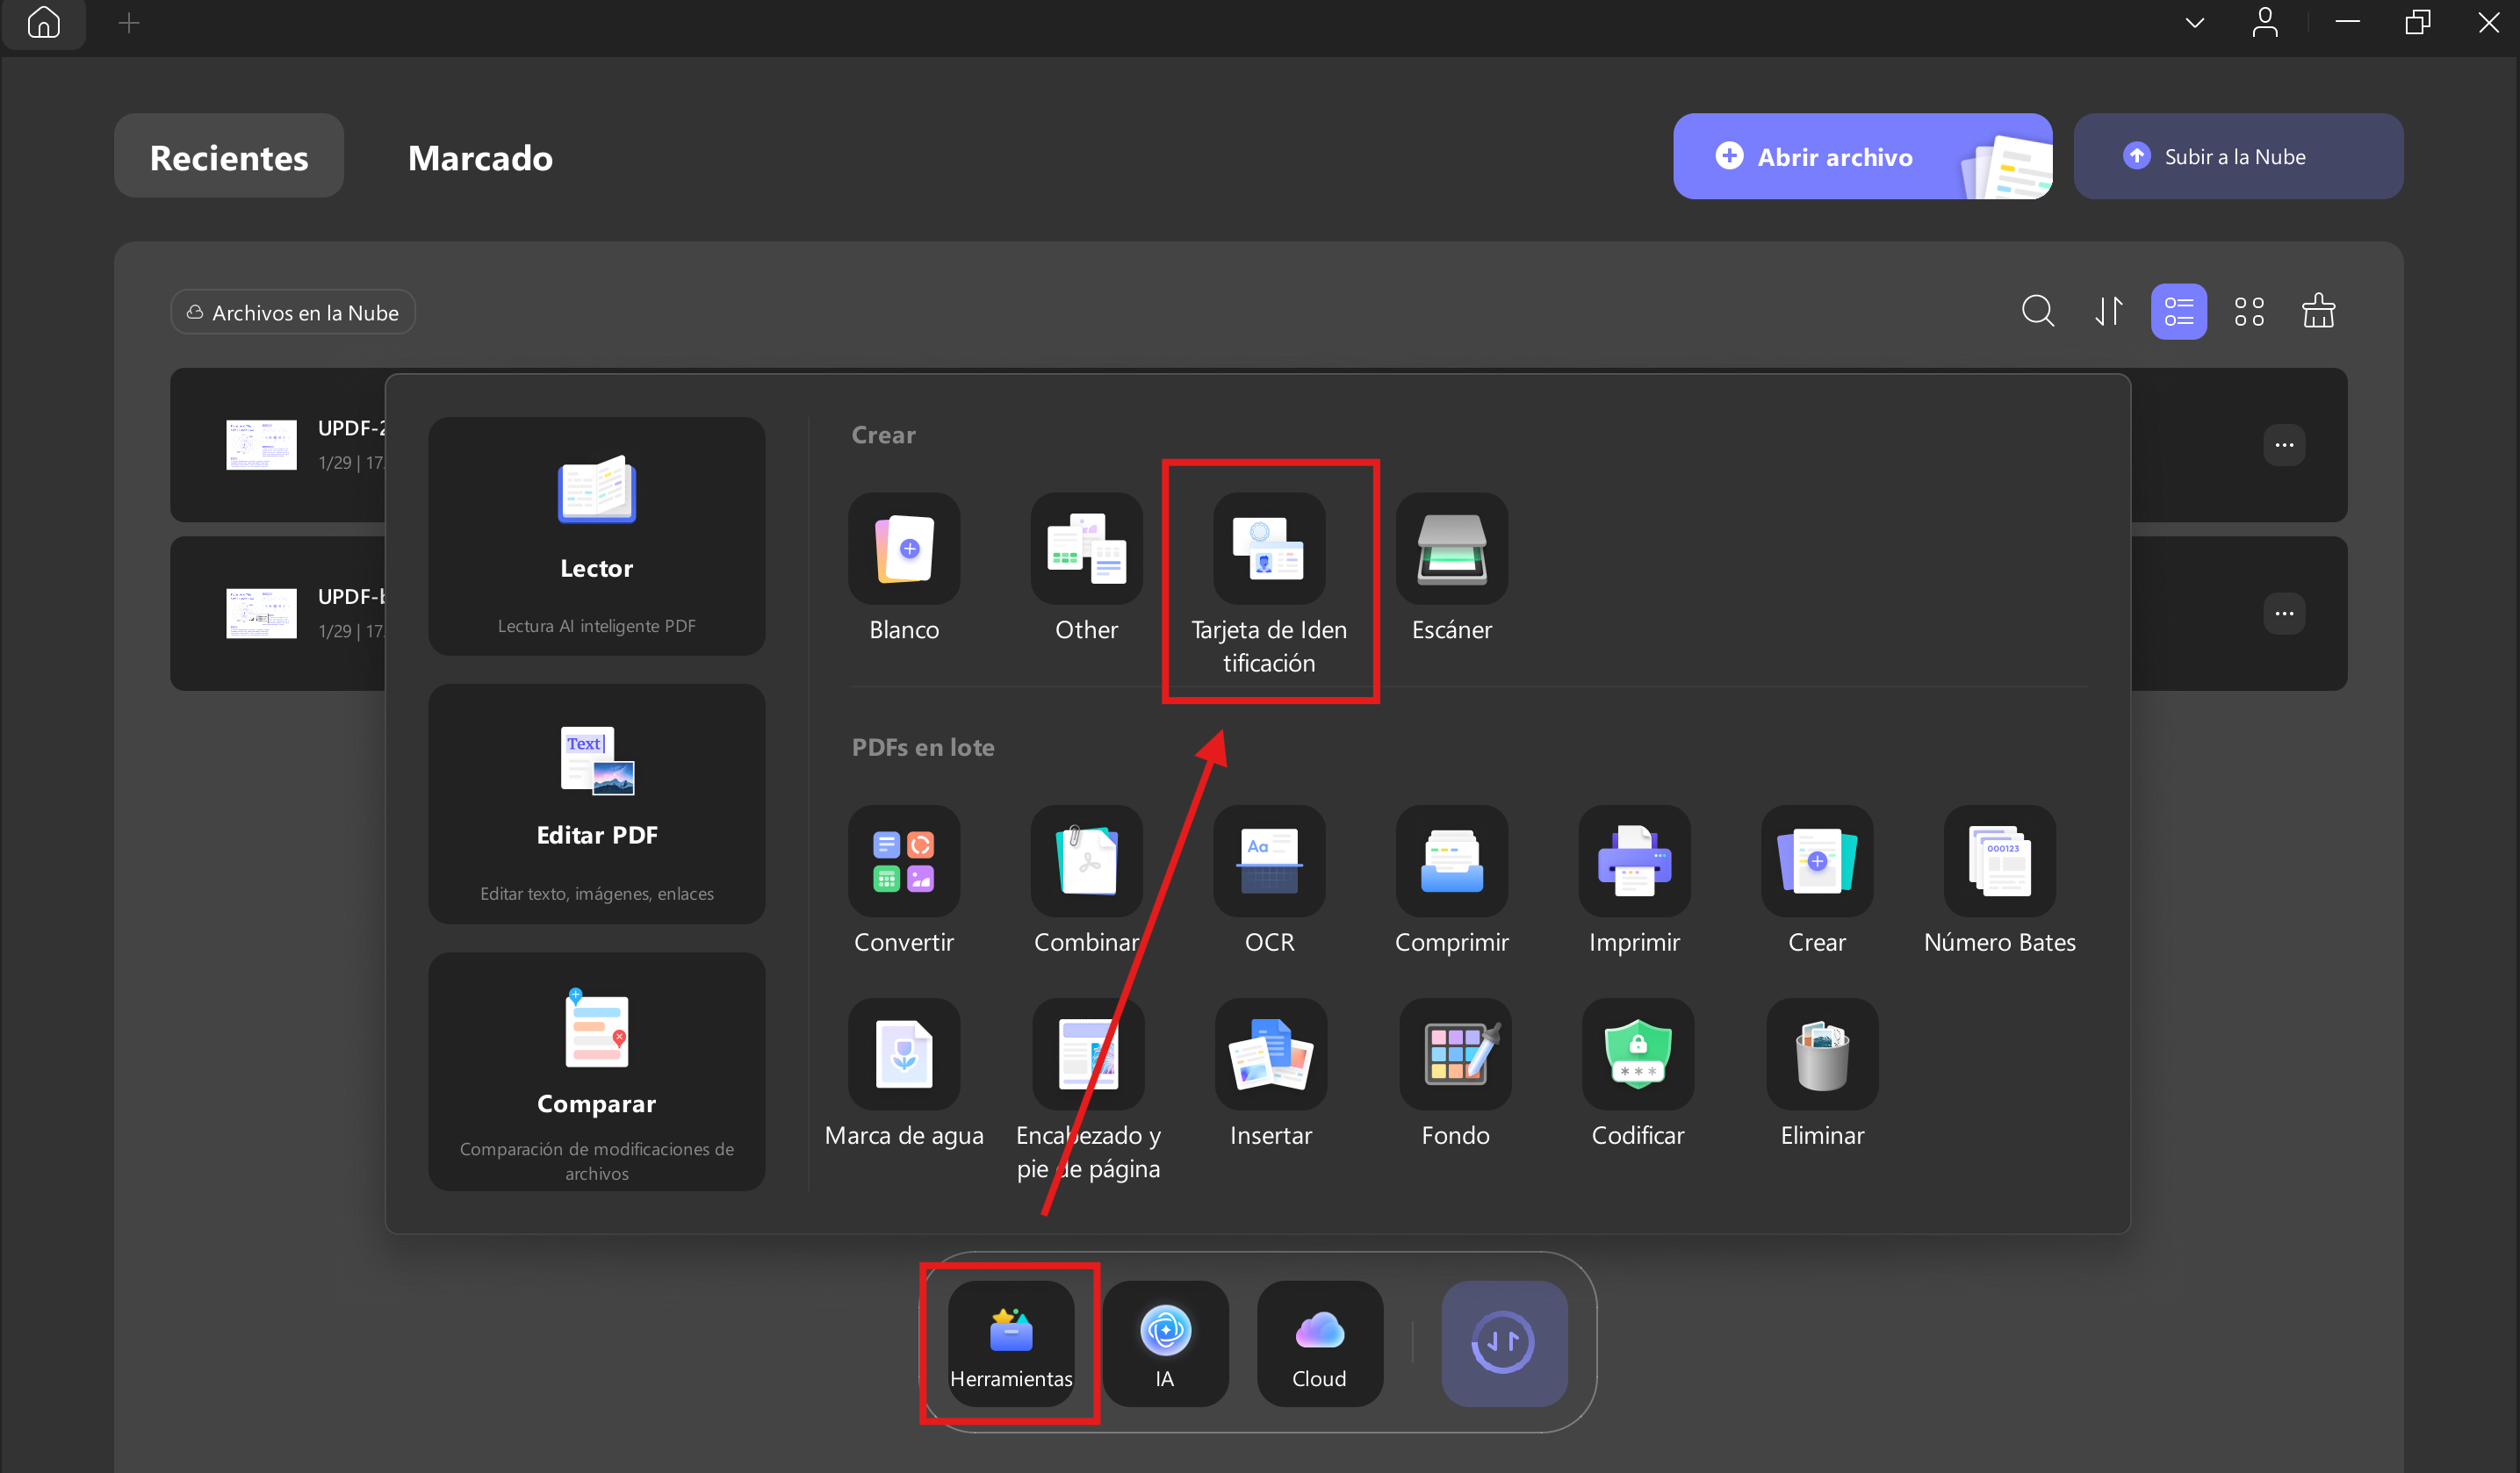This screenshot has width=2520, height=1473.
Task: Select the Other create option
Action: pyautogui.click(x=1086, y=548)
